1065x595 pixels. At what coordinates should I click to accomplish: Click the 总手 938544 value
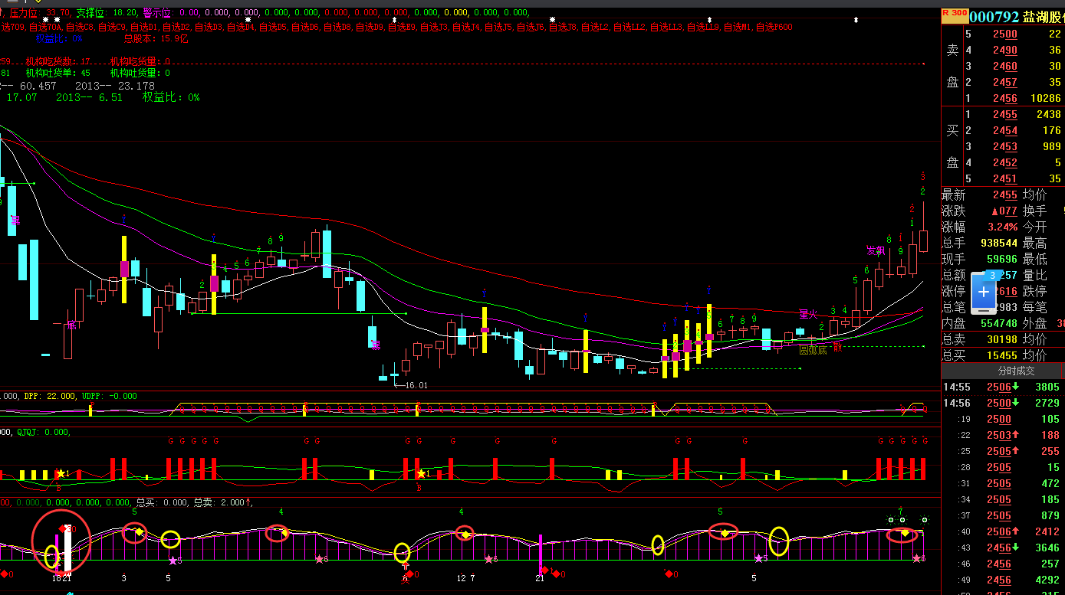(x=999, y=243)
